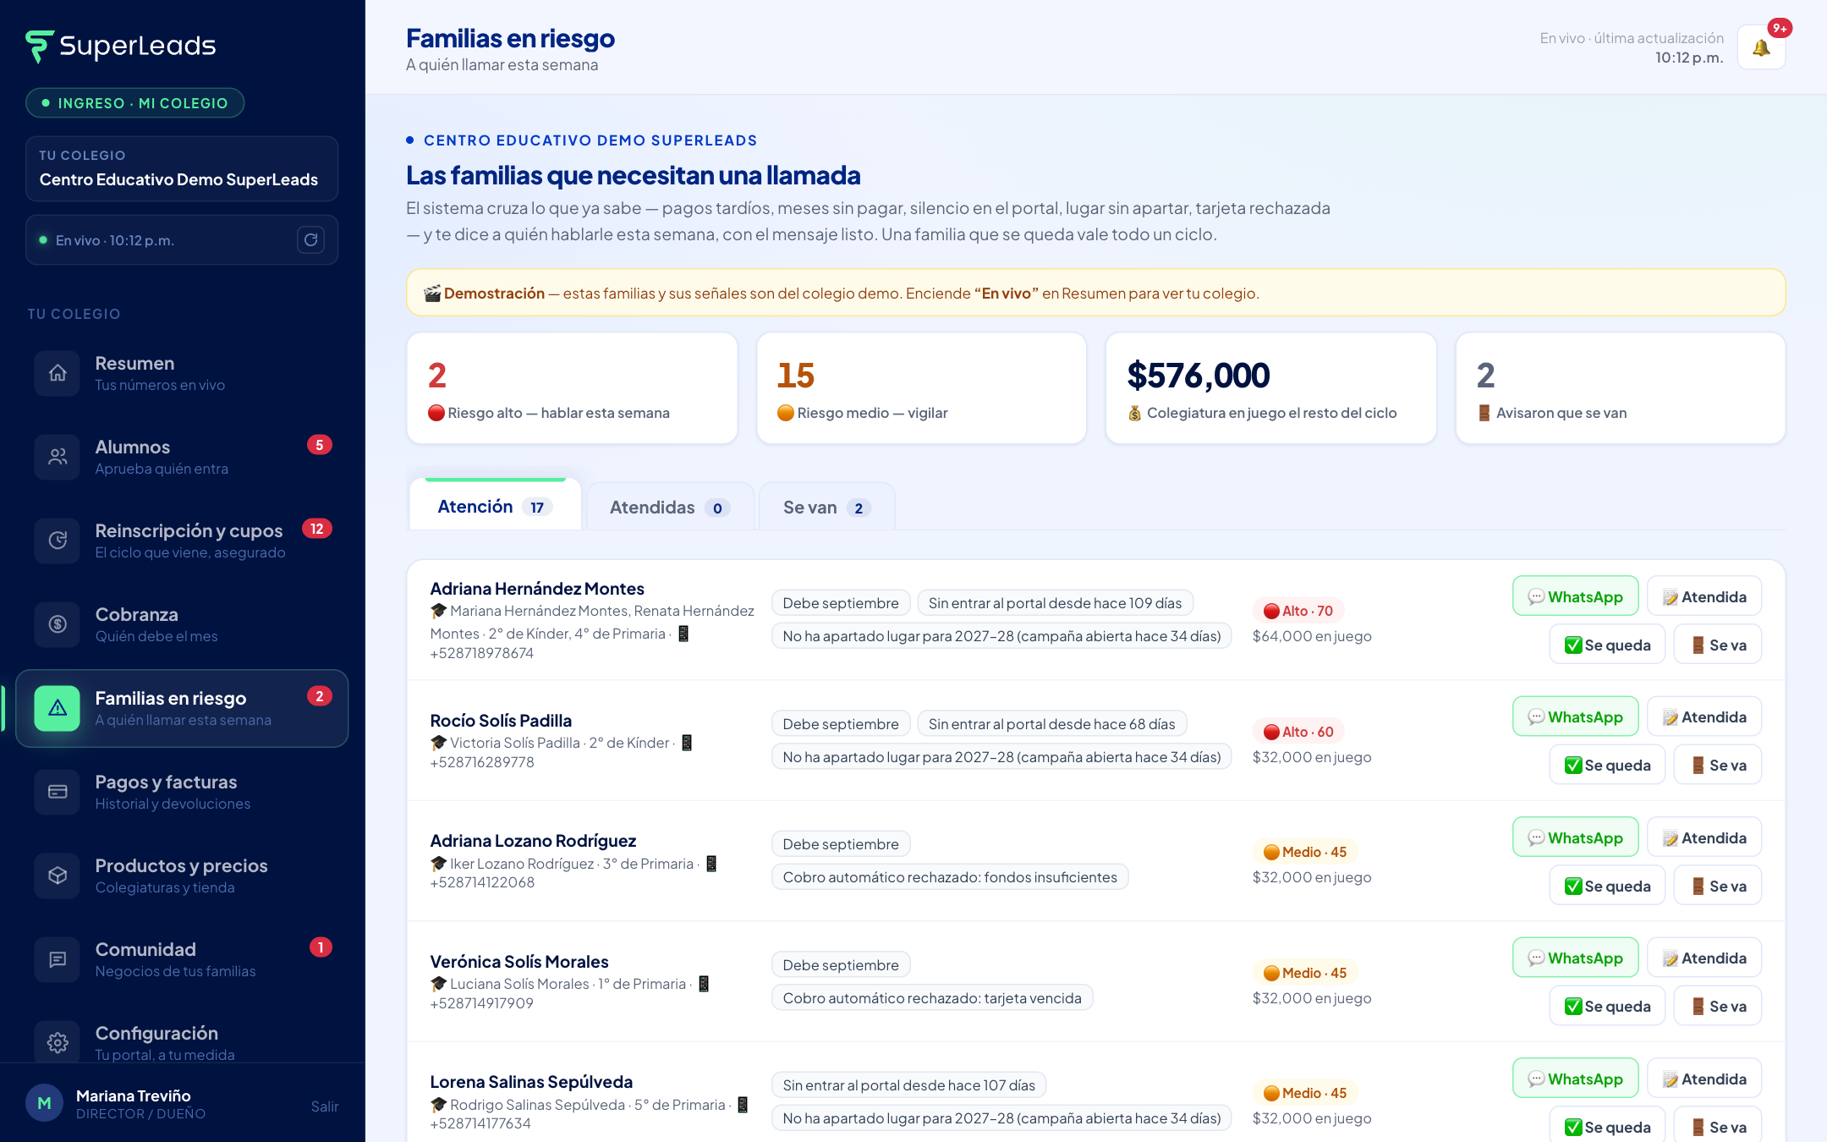Open Alumnos section in sidebar
1827x1142 pixels.
point(182,457)
